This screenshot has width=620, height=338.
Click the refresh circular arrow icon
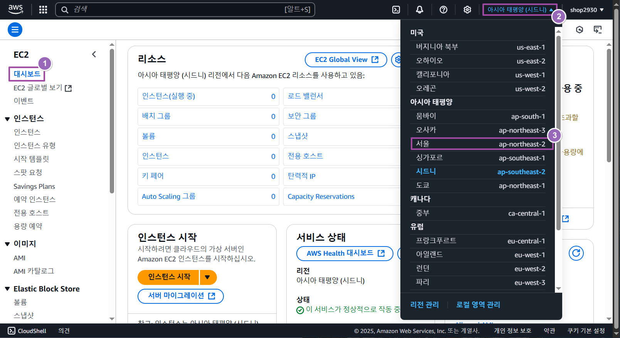coord(576,253)
